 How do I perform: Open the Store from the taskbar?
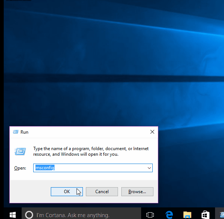coord(205,215)
